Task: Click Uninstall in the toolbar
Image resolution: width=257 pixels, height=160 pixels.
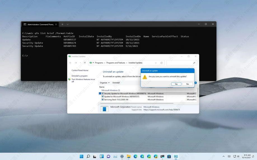Action: pos(116,83)
